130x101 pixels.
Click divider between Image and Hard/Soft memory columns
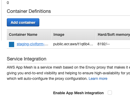[x=95, y=35]
